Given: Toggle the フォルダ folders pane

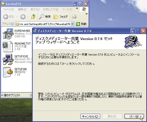Looking at the screenshot, I should click(x=60, y=17).
